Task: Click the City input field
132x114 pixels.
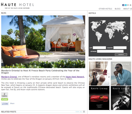Action: [99, 48]
